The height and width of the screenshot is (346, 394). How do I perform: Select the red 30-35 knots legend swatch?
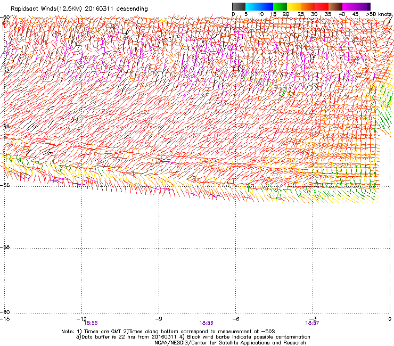pyautogui.click(x=322, y=6)
